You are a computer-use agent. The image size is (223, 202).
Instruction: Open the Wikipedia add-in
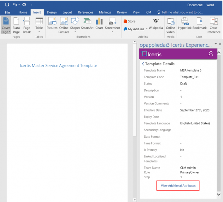[155, 24]
